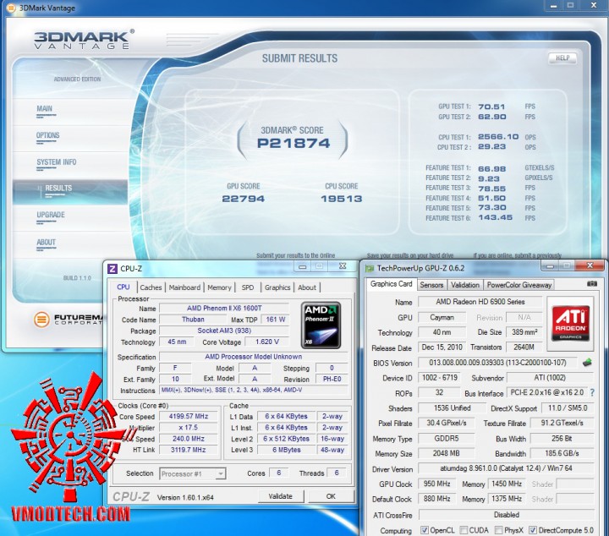This screenshot has width=609, height=536.
Task: Close the GPU-Z window
Action: coord(590,265)
